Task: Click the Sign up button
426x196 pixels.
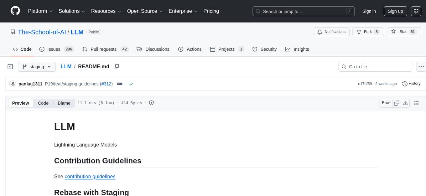Action: tap(395, 11)
